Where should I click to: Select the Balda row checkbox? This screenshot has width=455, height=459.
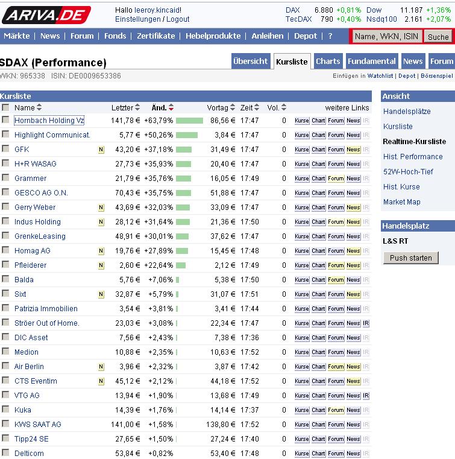[5, 279]
